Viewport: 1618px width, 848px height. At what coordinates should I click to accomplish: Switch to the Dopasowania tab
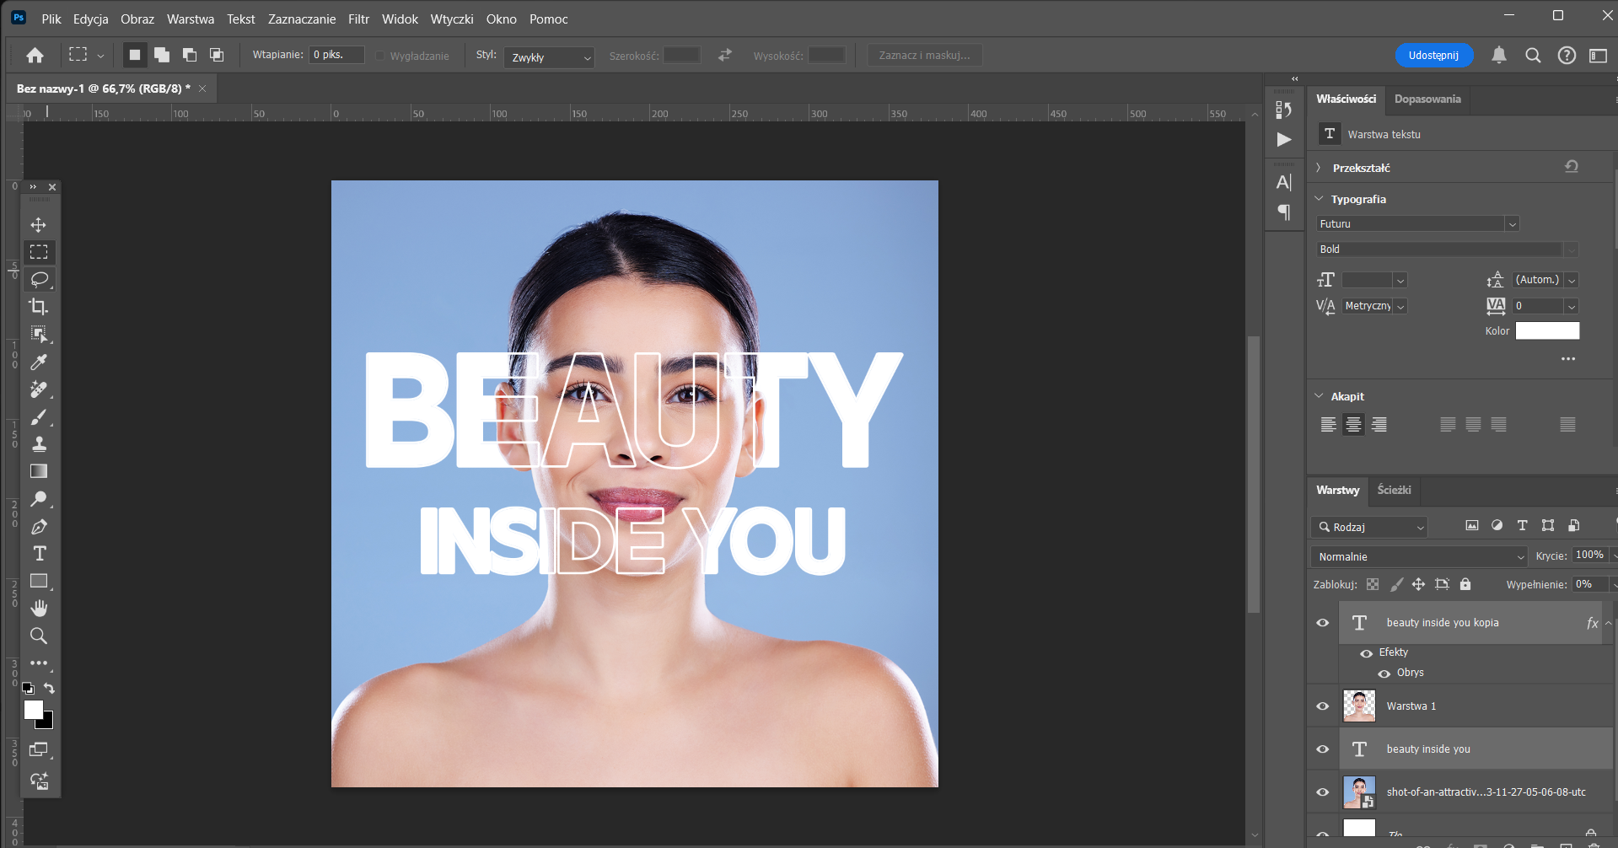[x=1427, y=99]
